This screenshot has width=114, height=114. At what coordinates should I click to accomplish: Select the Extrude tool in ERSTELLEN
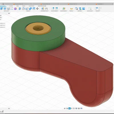click(1, 9)
